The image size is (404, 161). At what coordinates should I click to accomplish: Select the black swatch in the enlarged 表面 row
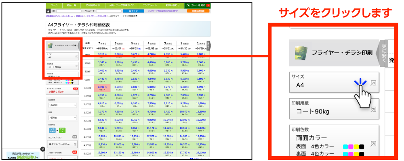tap(362, 147)
